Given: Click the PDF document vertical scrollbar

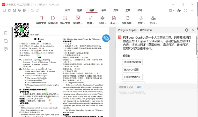Looking at the screenshot, I should click(x=115, y=45).
